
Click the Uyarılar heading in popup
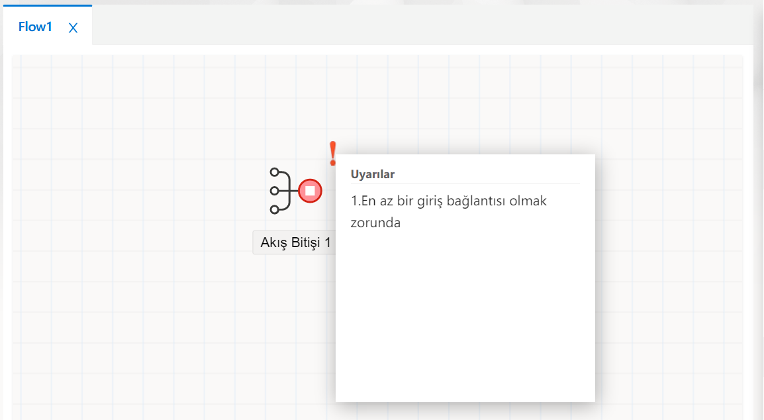coord(373,174)
